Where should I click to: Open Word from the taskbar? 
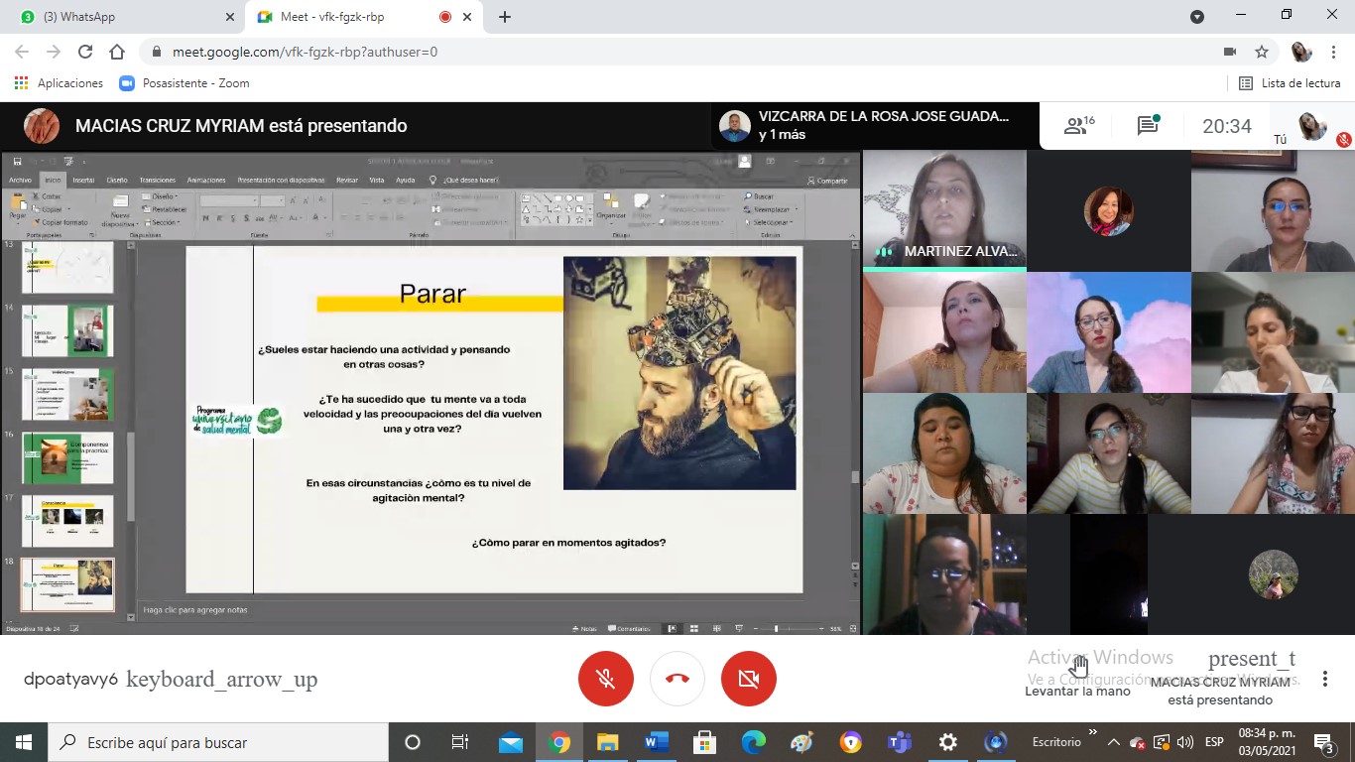[x=656, y=742]
